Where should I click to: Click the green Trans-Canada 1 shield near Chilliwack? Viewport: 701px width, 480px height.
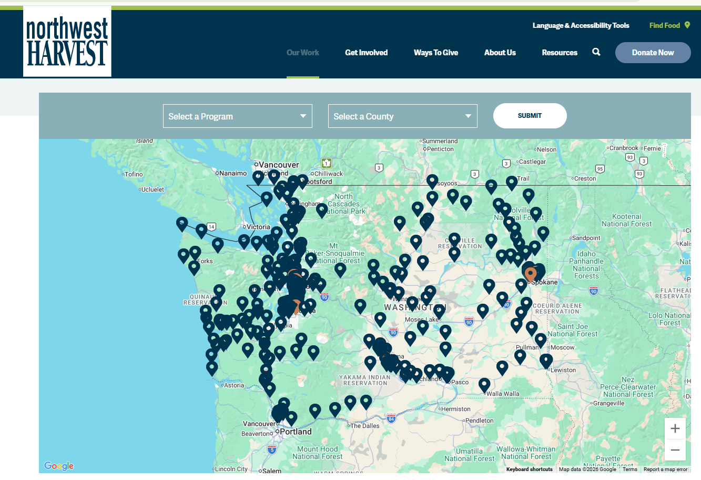(327, 163)
